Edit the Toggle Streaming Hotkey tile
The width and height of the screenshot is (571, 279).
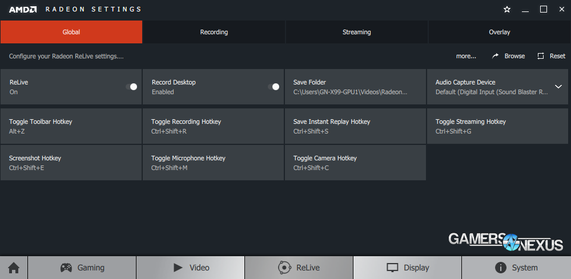497,126
